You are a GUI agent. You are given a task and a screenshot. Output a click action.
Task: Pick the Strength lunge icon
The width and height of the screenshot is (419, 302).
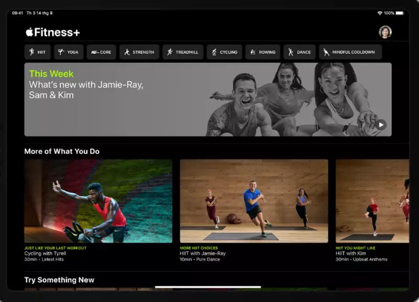click(x=127, y=52)
